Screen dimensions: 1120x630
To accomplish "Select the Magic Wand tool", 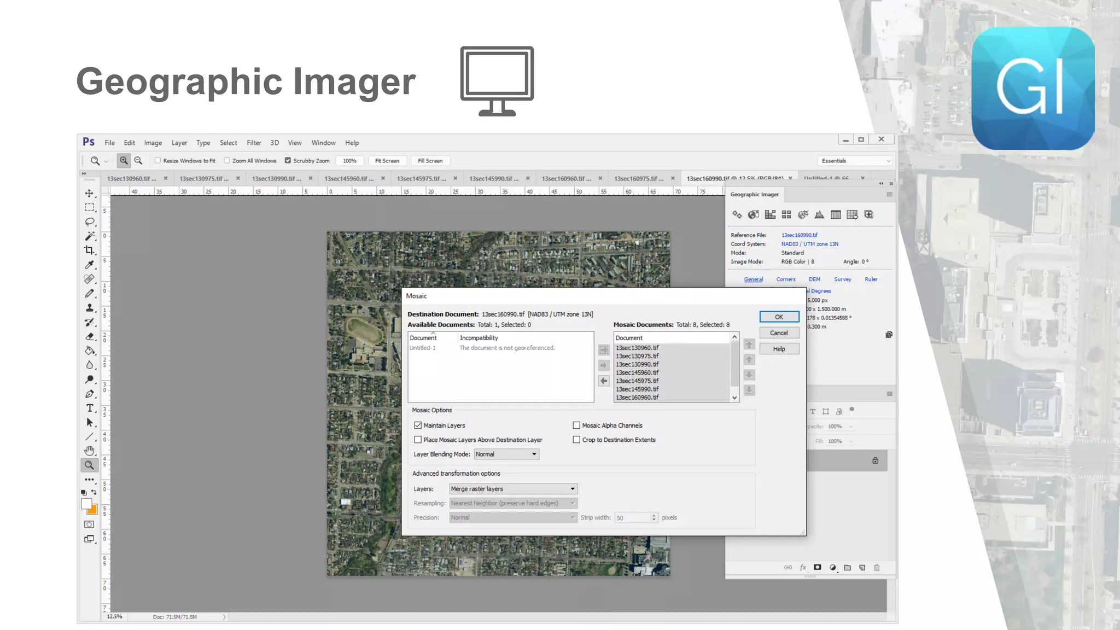I will pyautogui.click(x=89, y=236).
